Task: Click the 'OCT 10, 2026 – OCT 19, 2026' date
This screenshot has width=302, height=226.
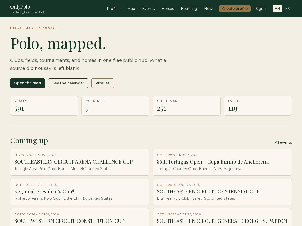Action: (36, 214)
